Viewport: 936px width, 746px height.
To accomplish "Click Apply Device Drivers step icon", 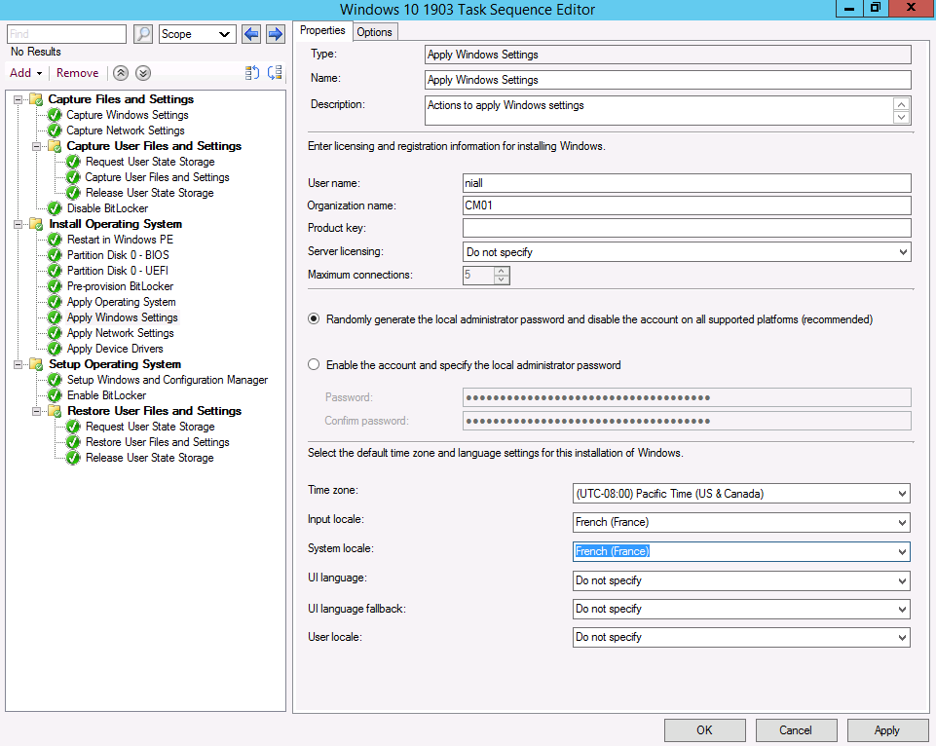I will [55, 349].
